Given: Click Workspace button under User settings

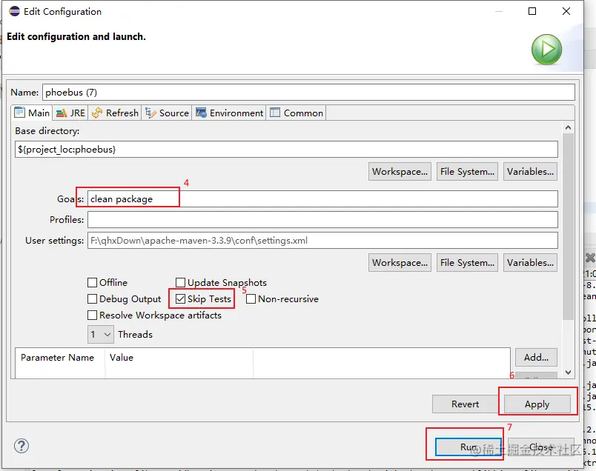Looking at the screenshot, I should 400,263.
